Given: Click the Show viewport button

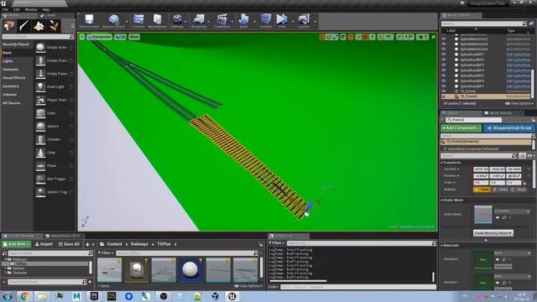Looking at the screenshot, I should (x=134, y=37).
